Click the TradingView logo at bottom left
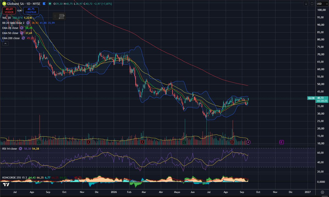 pos(6,184)
